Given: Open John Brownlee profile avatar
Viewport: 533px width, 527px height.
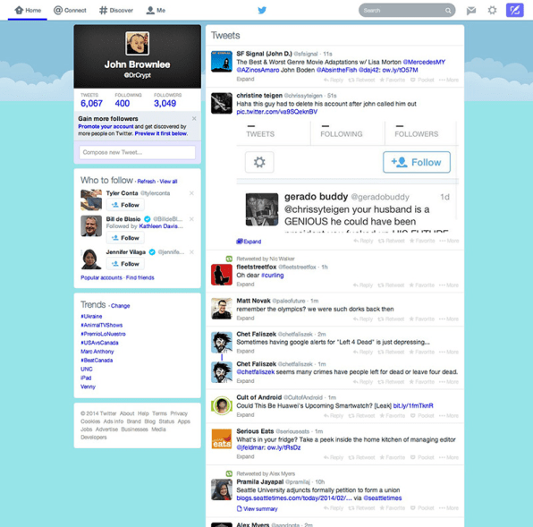Looking at the screenshot, I should point(138,43).
